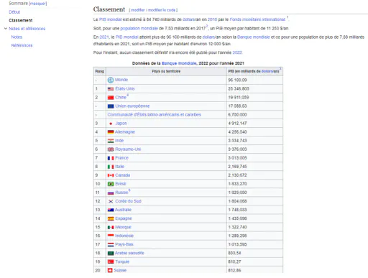This screenshot has height=278, width=368.
Task: Open the Espagne article link
Action: 124,218
